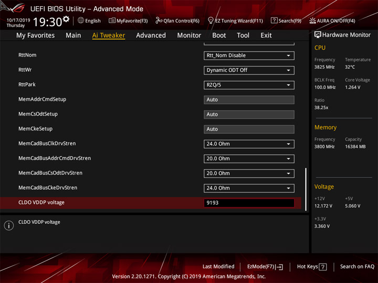Expand MemCadBusClkDrvStren 24.0 Ohm dropdown
Viewport: 378px width, 283px height.
(249, 144)
